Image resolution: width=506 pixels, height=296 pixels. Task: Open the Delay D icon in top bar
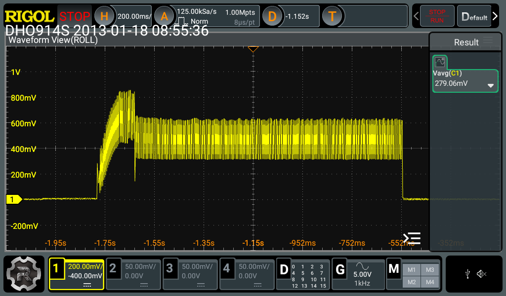pyautogui.click(x=272, y=16)
